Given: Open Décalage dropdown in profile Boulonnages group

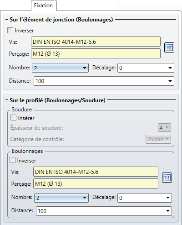Looking at the screenshot, I should pos(145,198).
